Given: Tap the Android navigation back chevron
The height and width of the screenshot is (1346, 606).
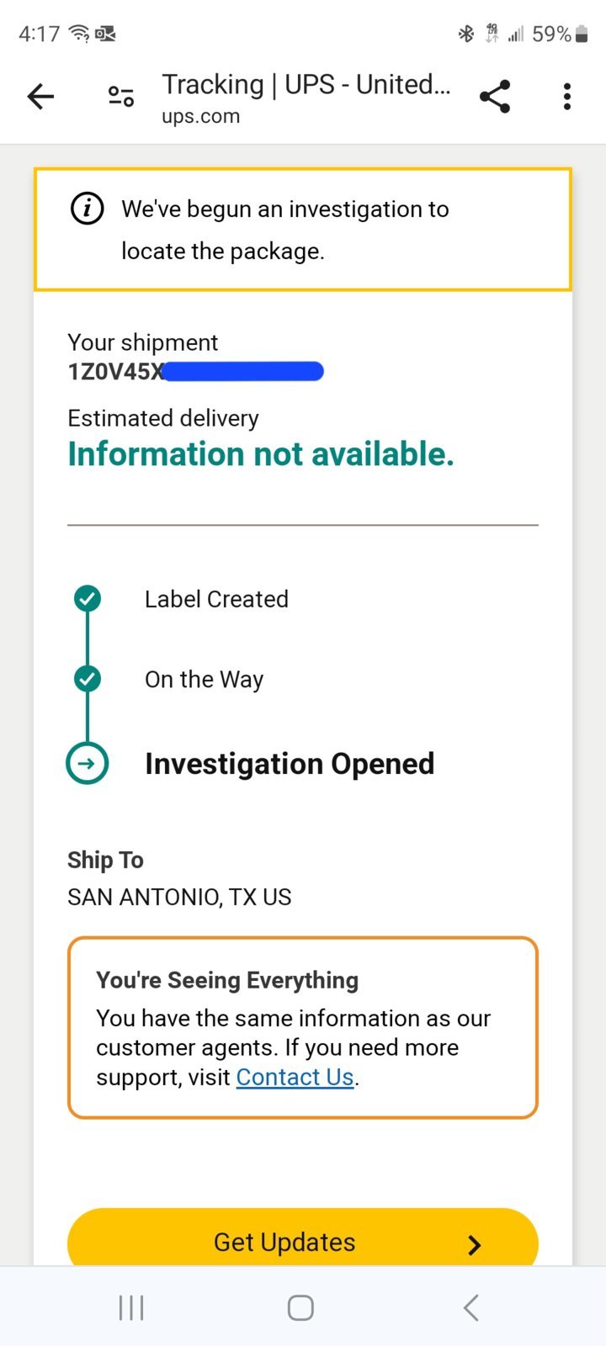Looking at the screenshot, I should [x=471, y=1307].
